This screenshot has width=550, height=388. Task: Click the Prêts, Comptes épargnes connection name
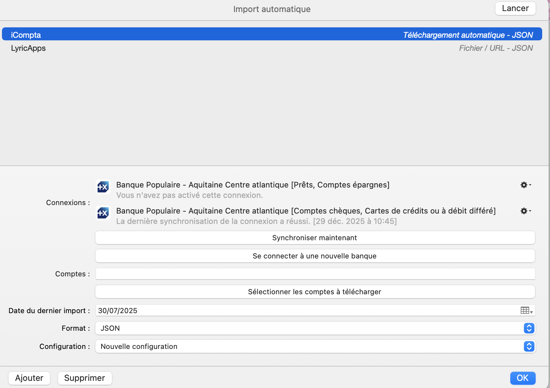pyautogui.click(x=253, y=185)
